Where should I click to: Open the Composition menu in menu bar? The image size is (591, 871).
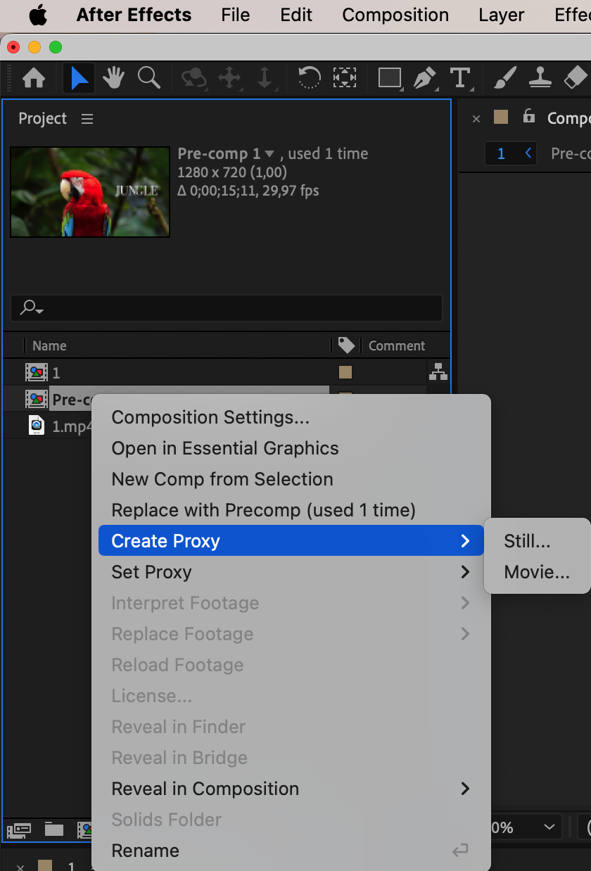point(395,15)
